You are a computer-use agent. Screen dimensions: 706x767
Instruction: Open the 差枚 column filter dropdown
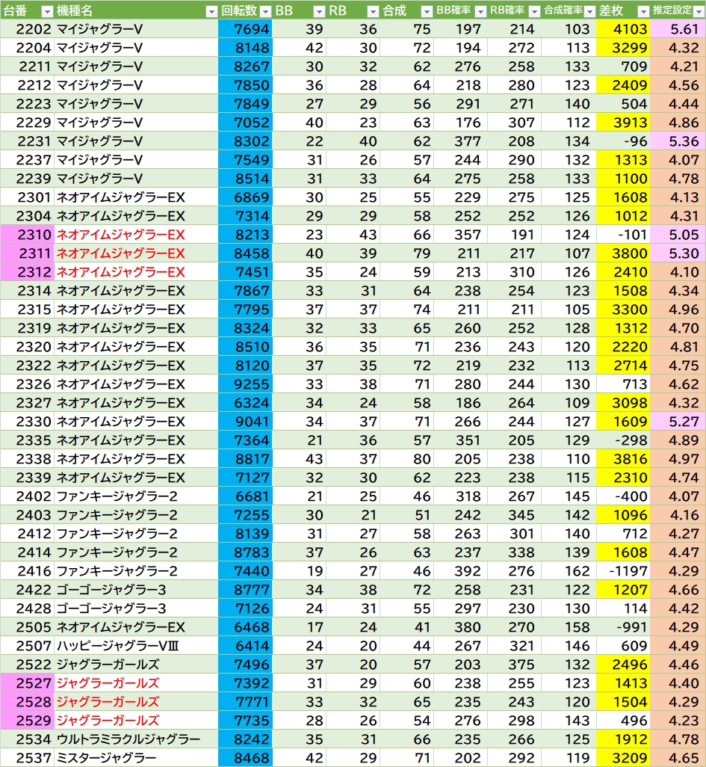[x=642, y=11]
